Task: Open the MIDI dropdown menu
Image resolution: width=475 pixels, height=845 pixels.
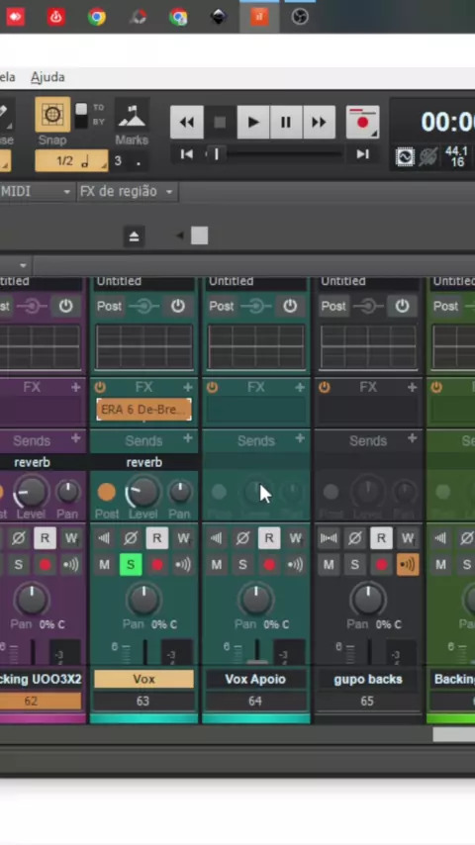Action: (37, 191)
